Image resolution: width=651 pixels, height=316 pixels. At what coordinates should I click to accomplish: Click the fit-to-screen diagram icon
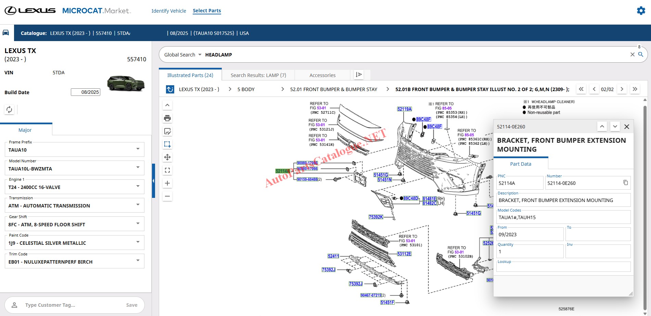[x=167, y=170]
